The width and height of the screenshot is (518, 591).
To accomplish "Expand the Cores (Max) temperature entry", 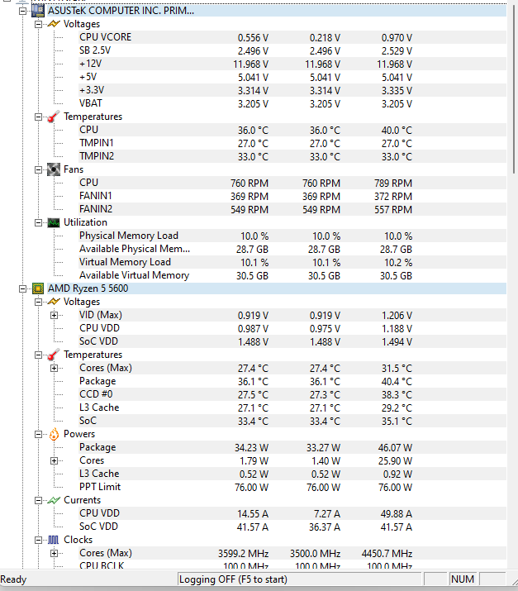I will point(55,369).
